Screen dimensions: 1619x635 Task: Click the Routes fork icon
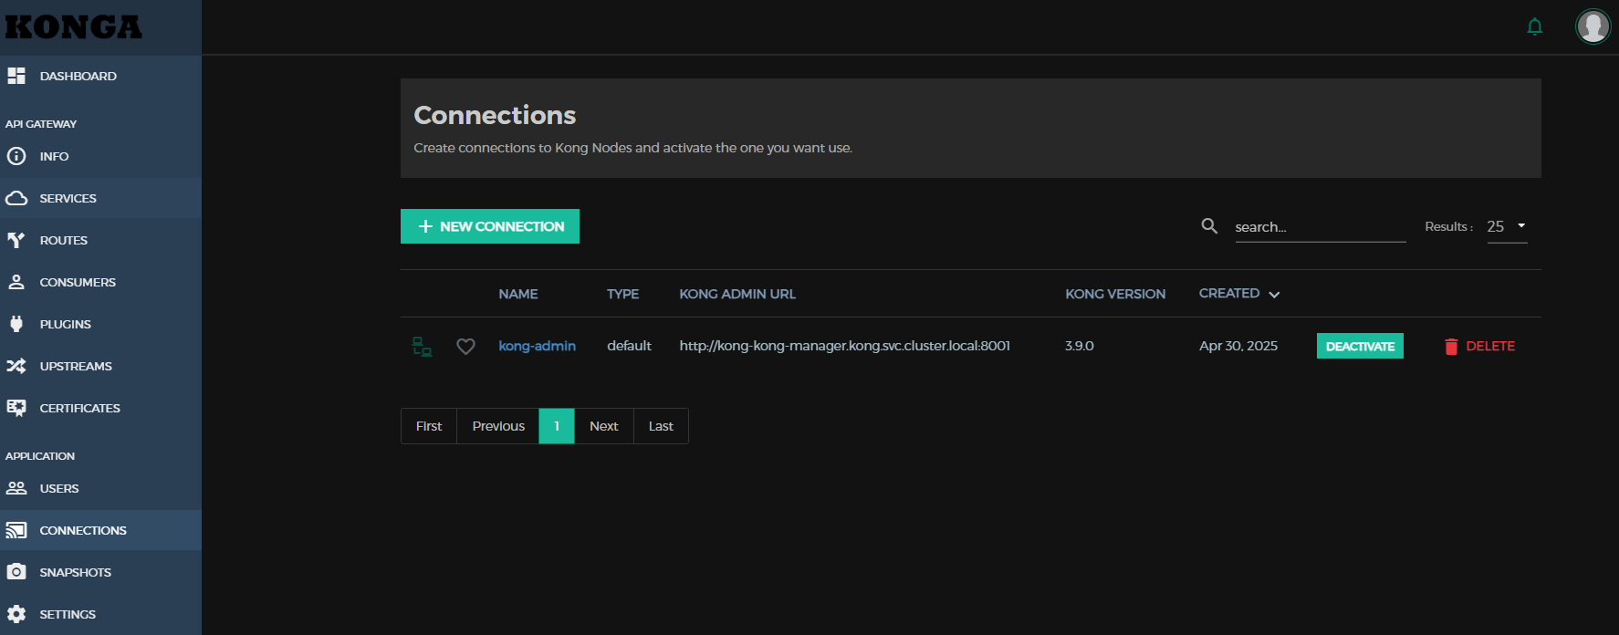click(16, 240)
